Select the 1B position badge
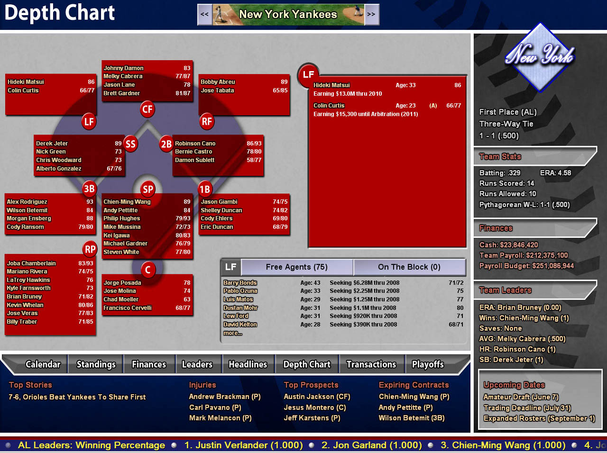 [205, 190]
